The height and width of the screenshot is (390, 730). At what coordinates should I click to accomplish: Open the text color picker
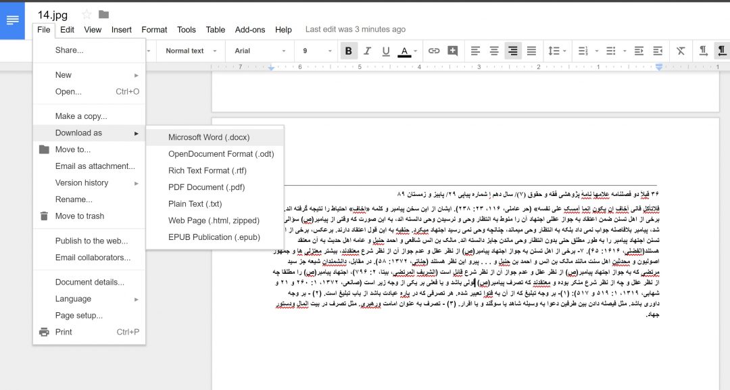405,51
